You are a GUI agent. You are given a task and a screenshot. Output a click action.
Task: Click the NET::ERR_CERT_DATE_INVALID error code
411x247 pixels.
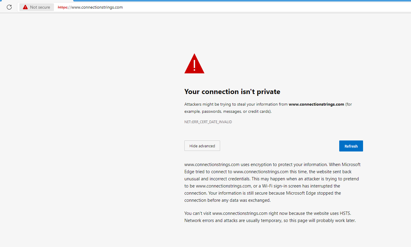[x=208, y=122]
